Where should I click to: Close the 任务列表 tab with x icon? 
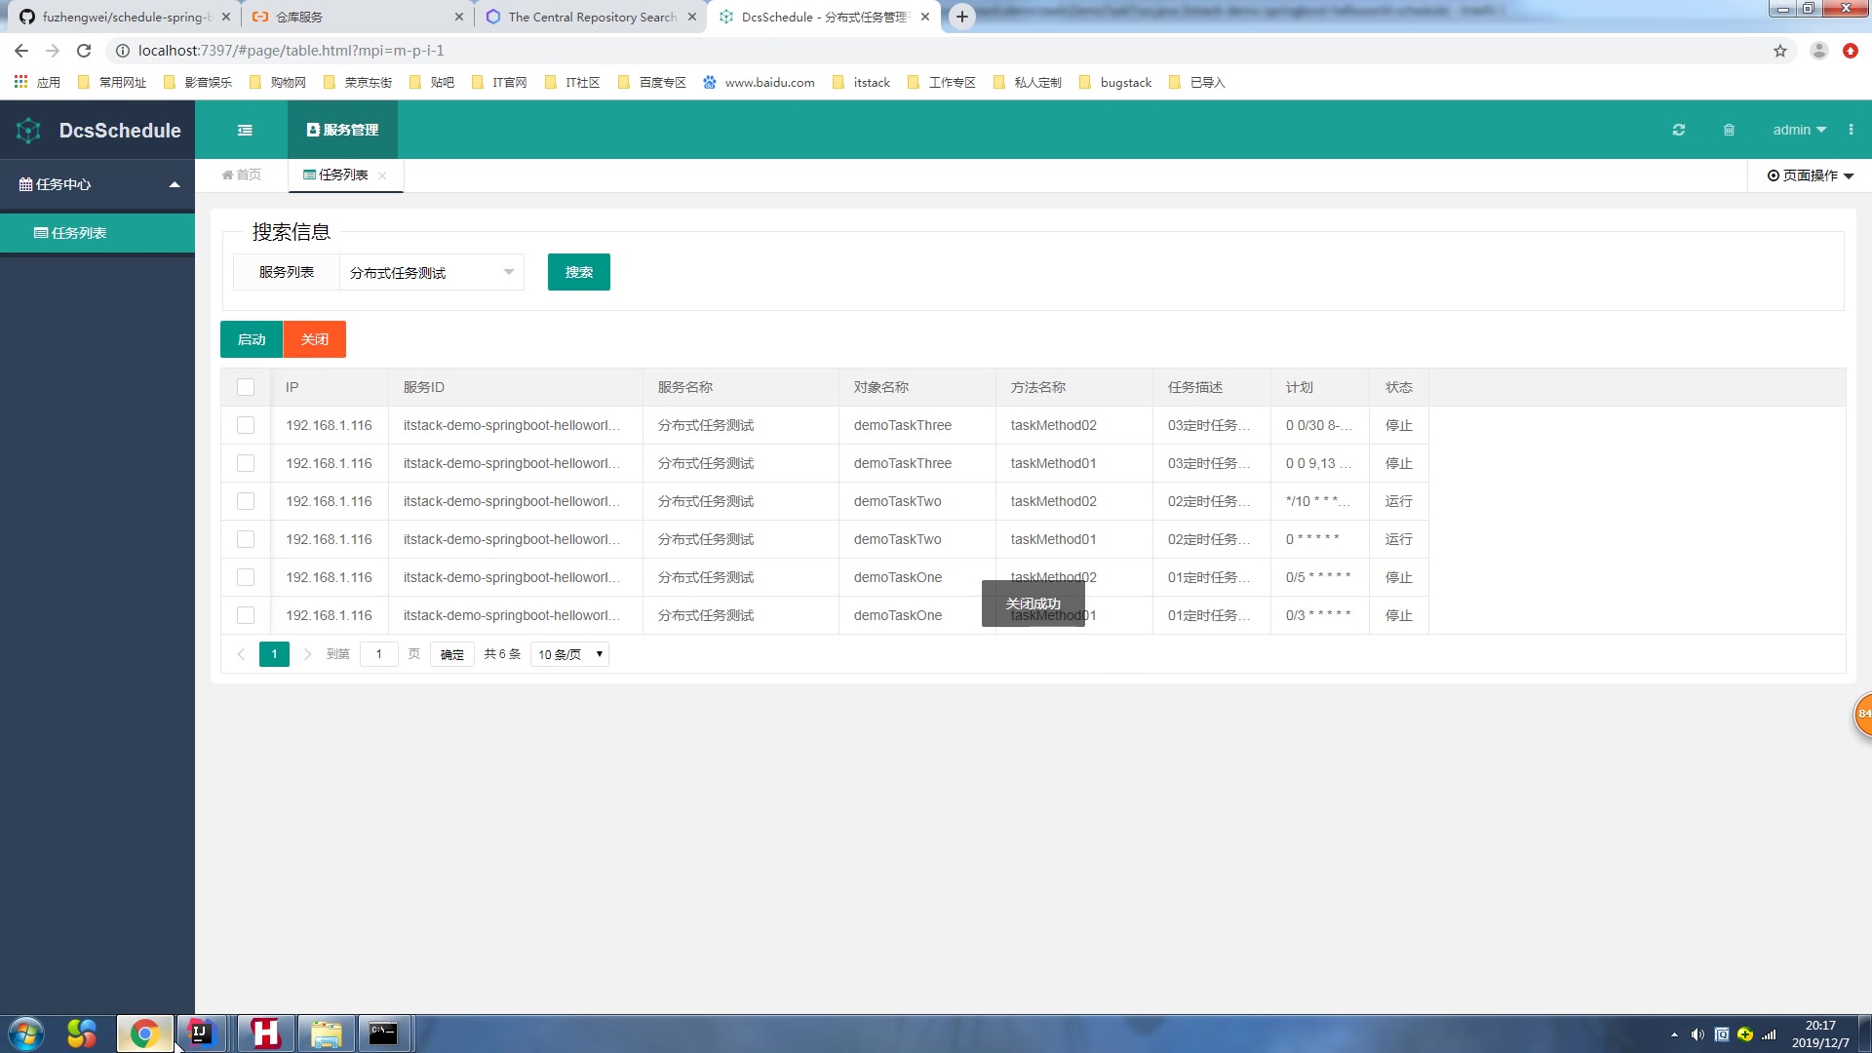(382, 175)
